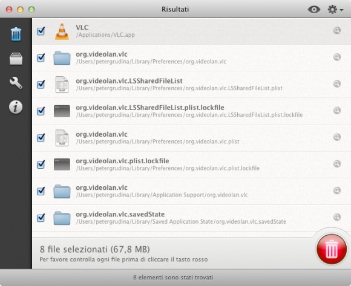Viewport: 351px width, 286px height.
Task: Click path ending Preferences/org.videolan.vlc.plist
Action: point(157,141)
